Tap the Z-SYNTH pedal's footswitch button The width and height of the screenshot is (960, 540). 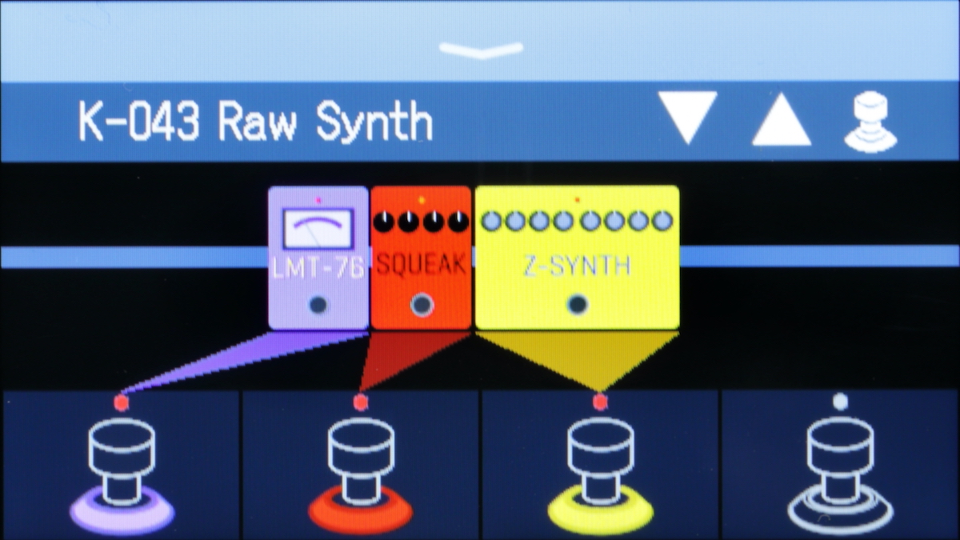tap(577, 305)
